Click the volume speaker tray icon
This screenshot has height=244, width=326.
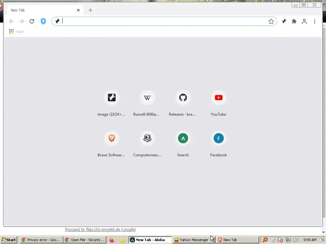(296, 240)
